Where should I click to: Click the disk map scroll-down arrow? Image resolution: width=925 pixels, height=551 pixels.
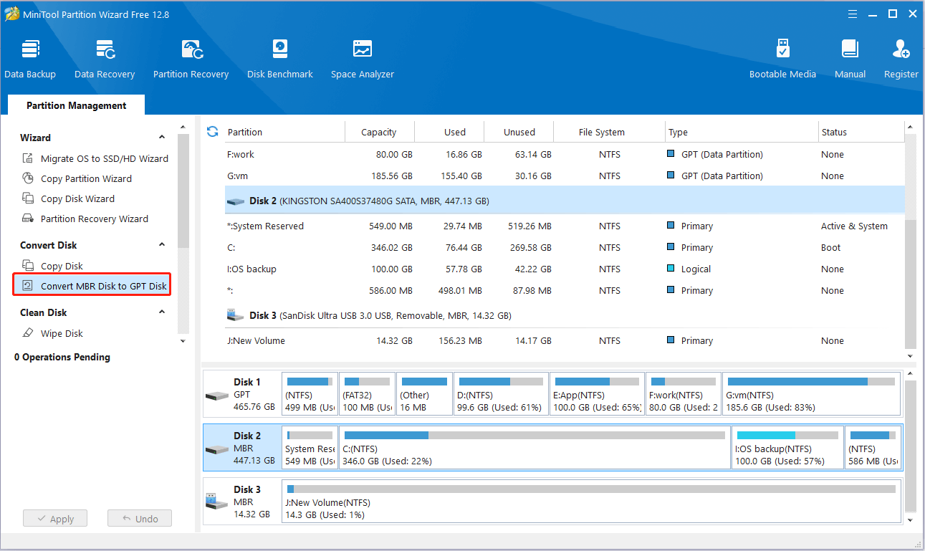pyautogui.click(x=911, y=520)
